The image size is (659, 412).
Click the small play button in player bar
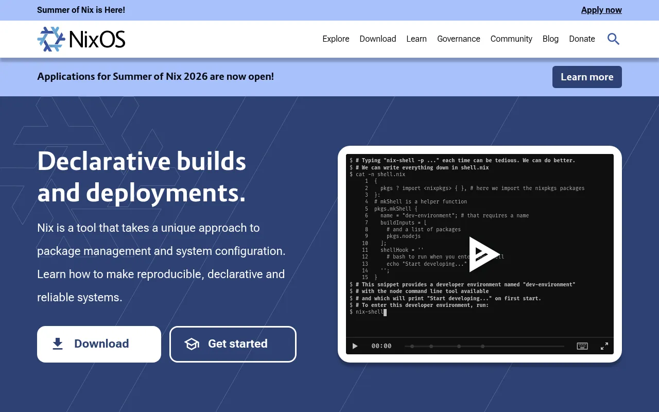coord(355,346)
